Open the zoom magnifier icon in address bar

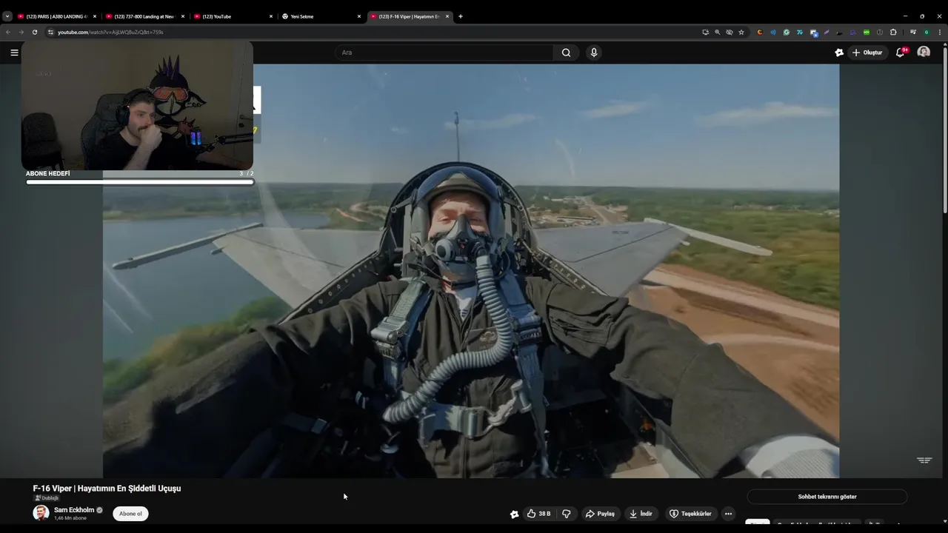[x=717, y=32]
